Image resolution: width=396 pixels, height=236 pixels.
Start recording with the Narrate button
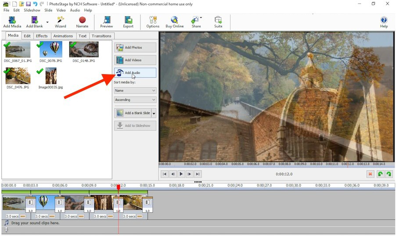(83, 22)
